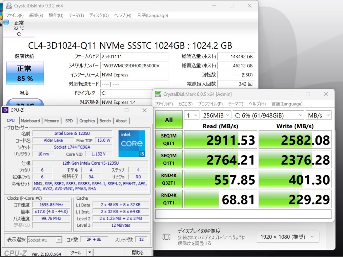Expand the ツール dropdown arrow in CPU-Z
343x257 pixels.
tap(90, 252)
